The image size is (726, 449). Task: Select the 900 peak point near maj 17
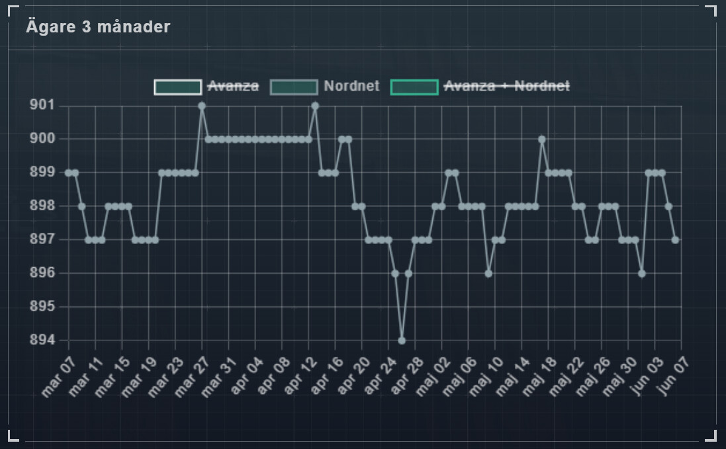pos(542,140)
